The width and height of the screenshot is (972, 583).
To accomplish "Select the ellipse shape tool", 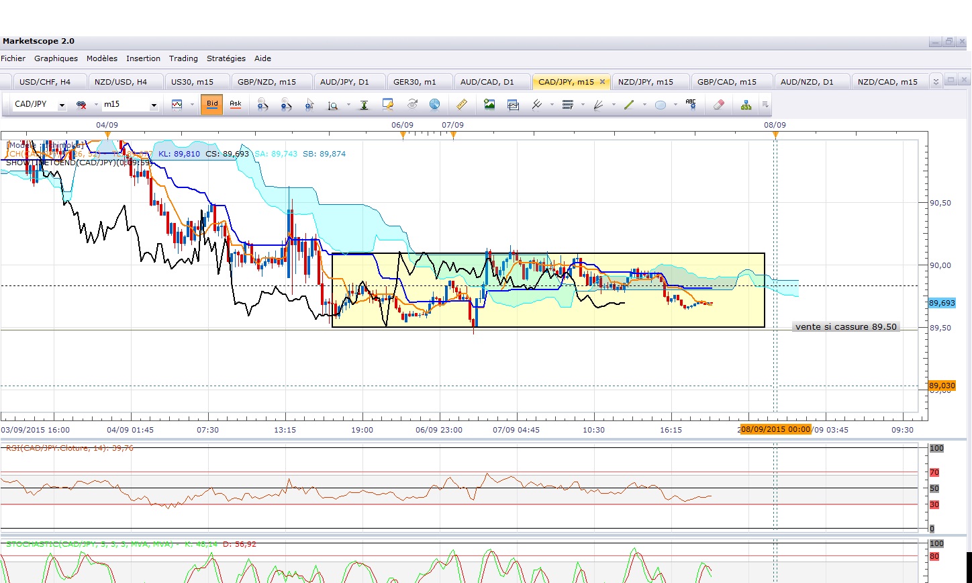I will [661, 105].
